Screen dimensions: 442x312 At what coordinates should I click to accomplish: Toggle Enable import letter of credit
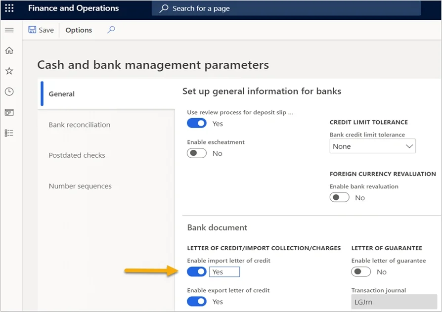(x=197, y=271)
